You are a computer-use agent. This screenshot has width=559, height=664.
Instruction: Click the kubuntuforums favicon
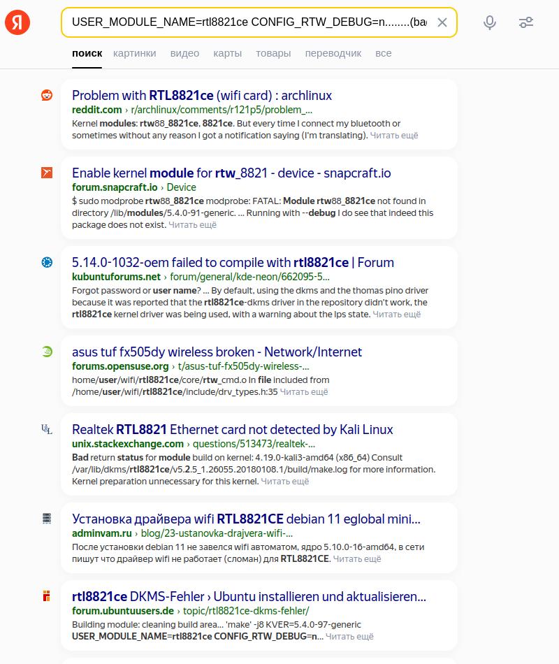(x=47, y=262)
